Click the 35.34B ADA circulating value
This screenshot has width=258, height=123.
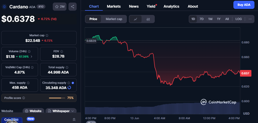point(56,87)
